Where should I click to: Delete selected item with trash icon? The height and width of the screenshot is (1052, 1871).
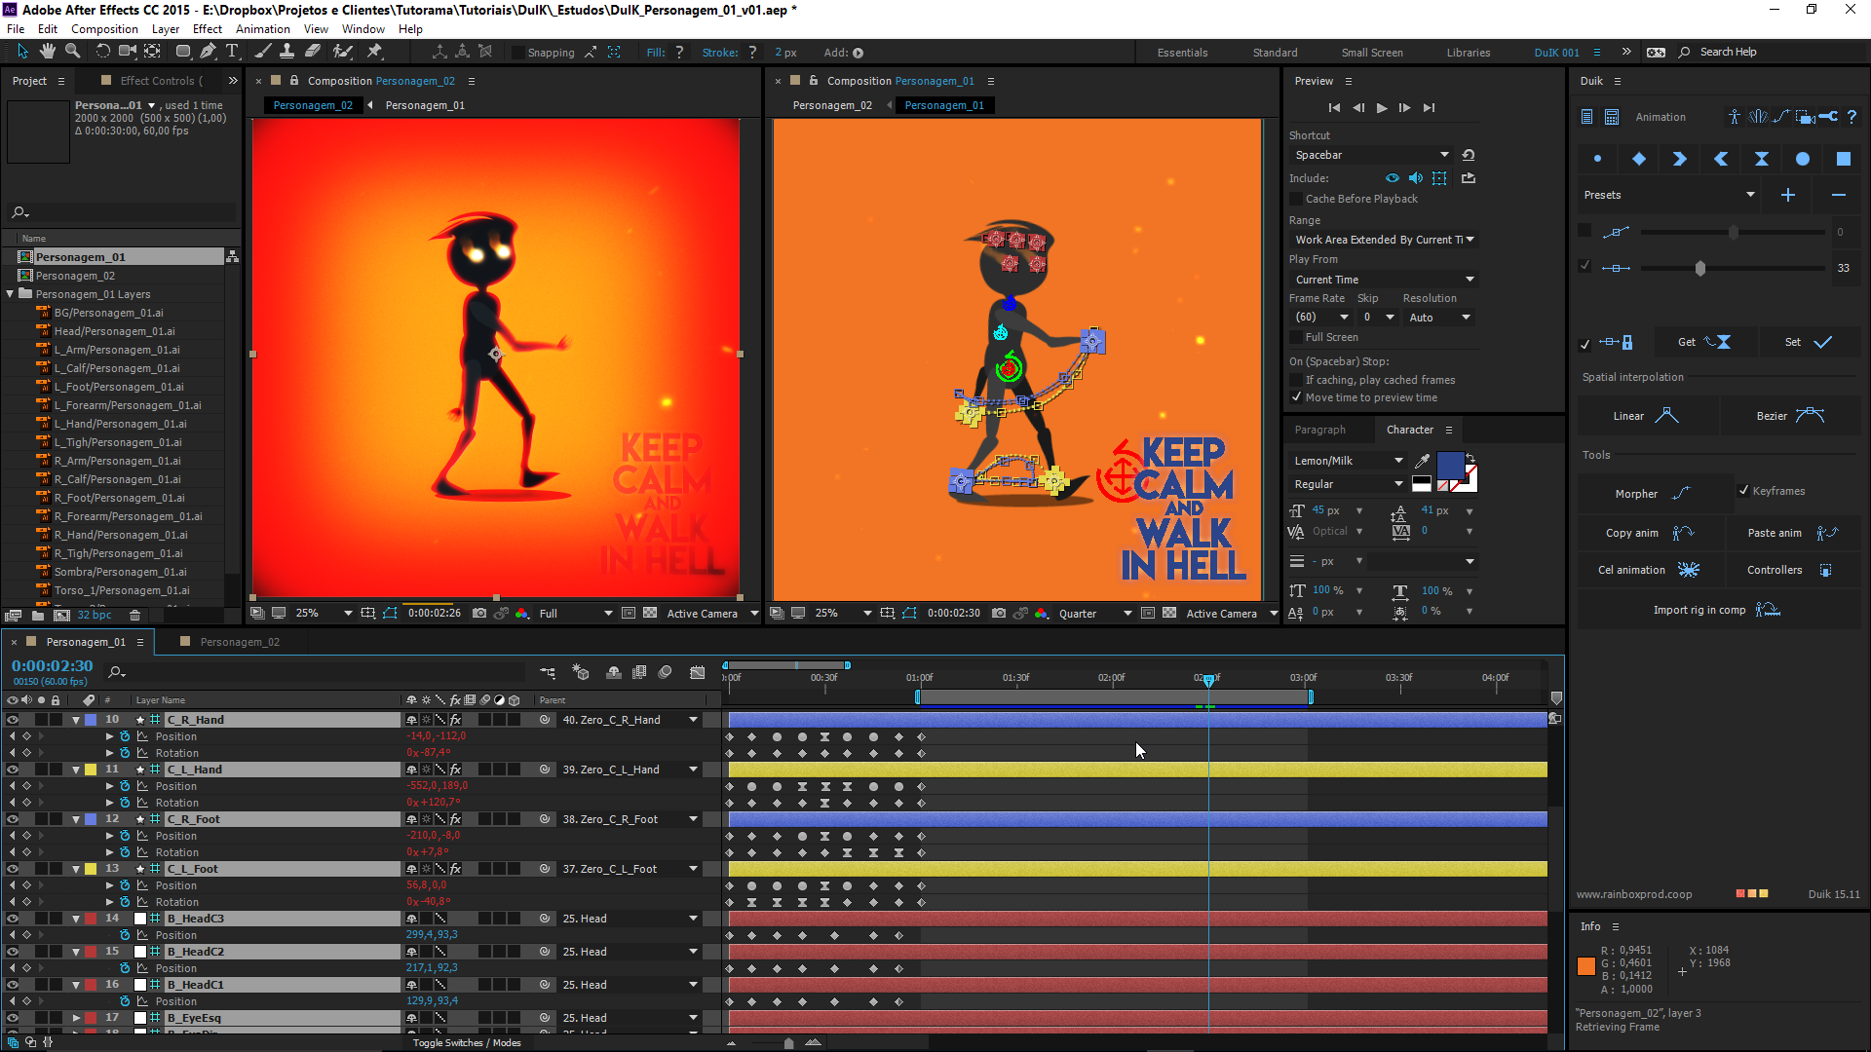pyautogui.click(x=135, y=615)
